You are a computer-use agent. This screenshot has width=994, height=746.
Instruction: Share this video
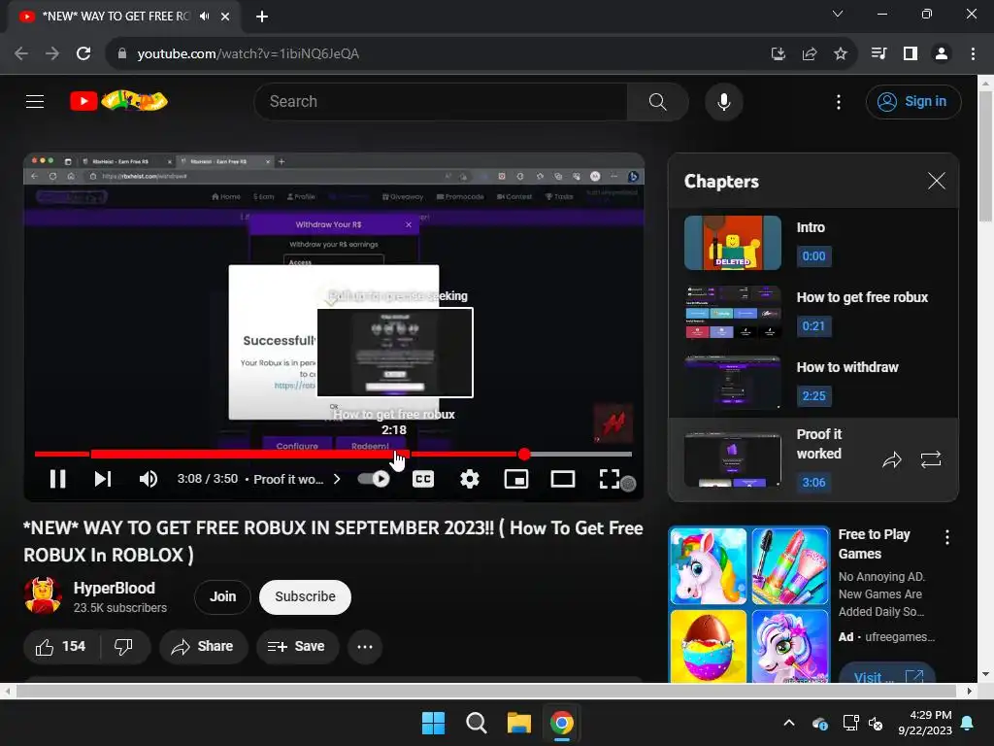(203, 646)
